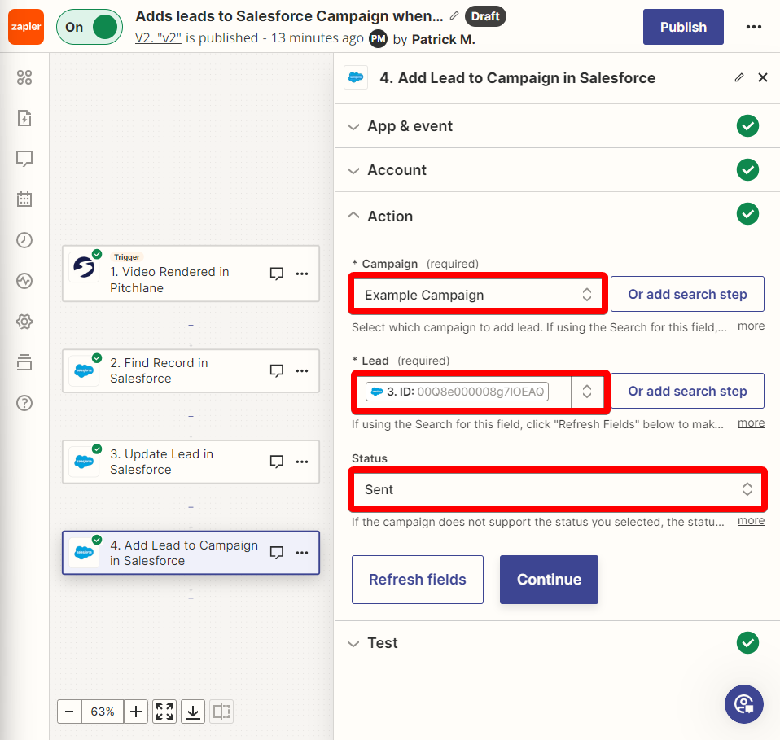Image resolution: width=780 pixels, height=740 pixels.
Task: Click the Refresh fields button
Action: pyautogui.click(x=418, y=580)
